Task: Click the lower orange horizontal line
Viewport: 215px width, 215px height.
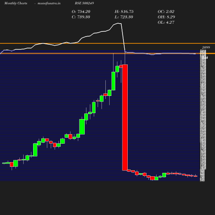Action: click(x=107, y=53)
